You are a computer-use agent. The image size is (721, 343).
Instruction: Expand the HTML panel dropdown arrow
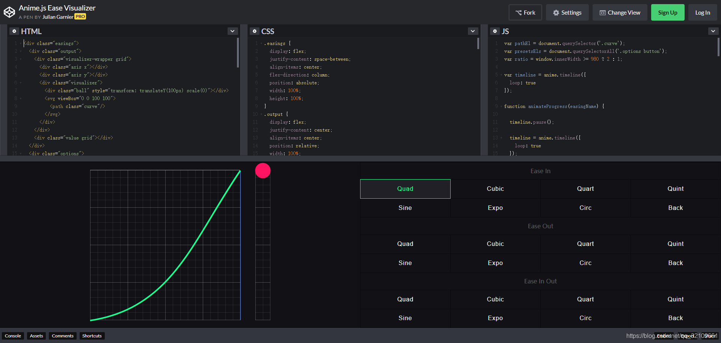tap(232, 31)
